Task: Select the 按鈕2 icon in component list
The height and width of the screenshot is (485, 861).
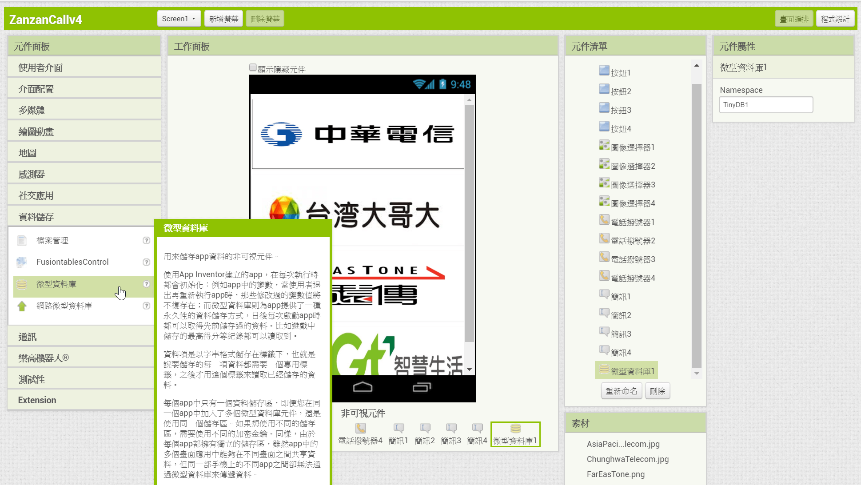Action: tap(604, 89)
